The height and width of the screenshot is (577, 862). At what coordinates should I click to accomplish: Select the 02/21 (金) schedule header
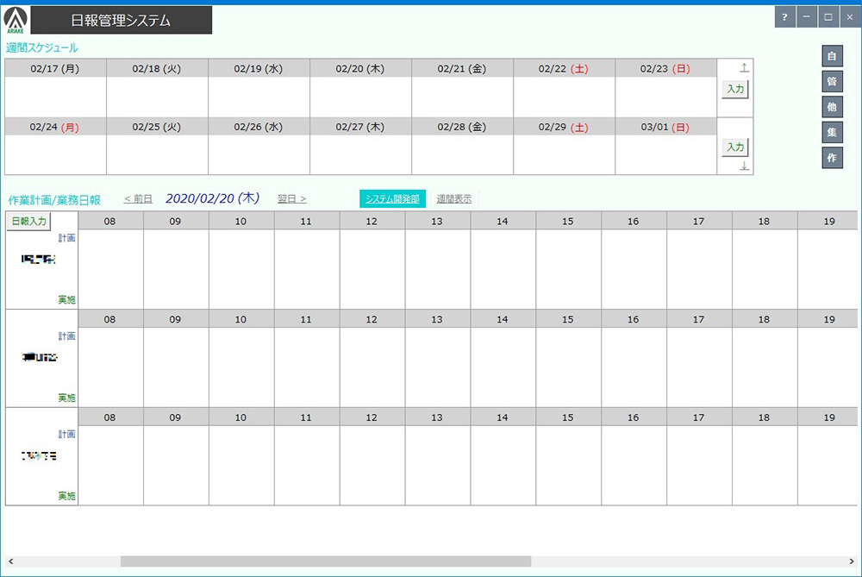pyautogui.click(x=462, y=69)
